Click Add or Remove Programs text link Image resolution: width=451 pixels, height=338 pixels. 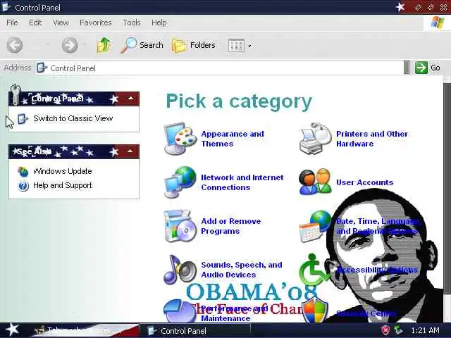[231, 226]
